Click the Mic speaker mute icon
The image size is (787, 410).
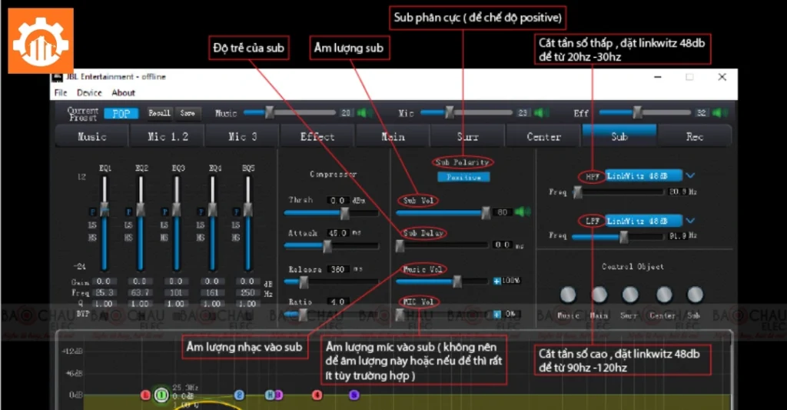coord(540,113)
